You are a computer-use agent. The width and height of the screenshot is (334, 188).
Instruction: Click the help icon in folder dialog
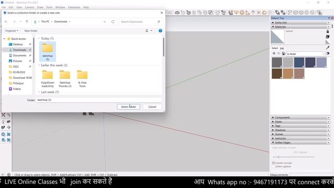160,31
